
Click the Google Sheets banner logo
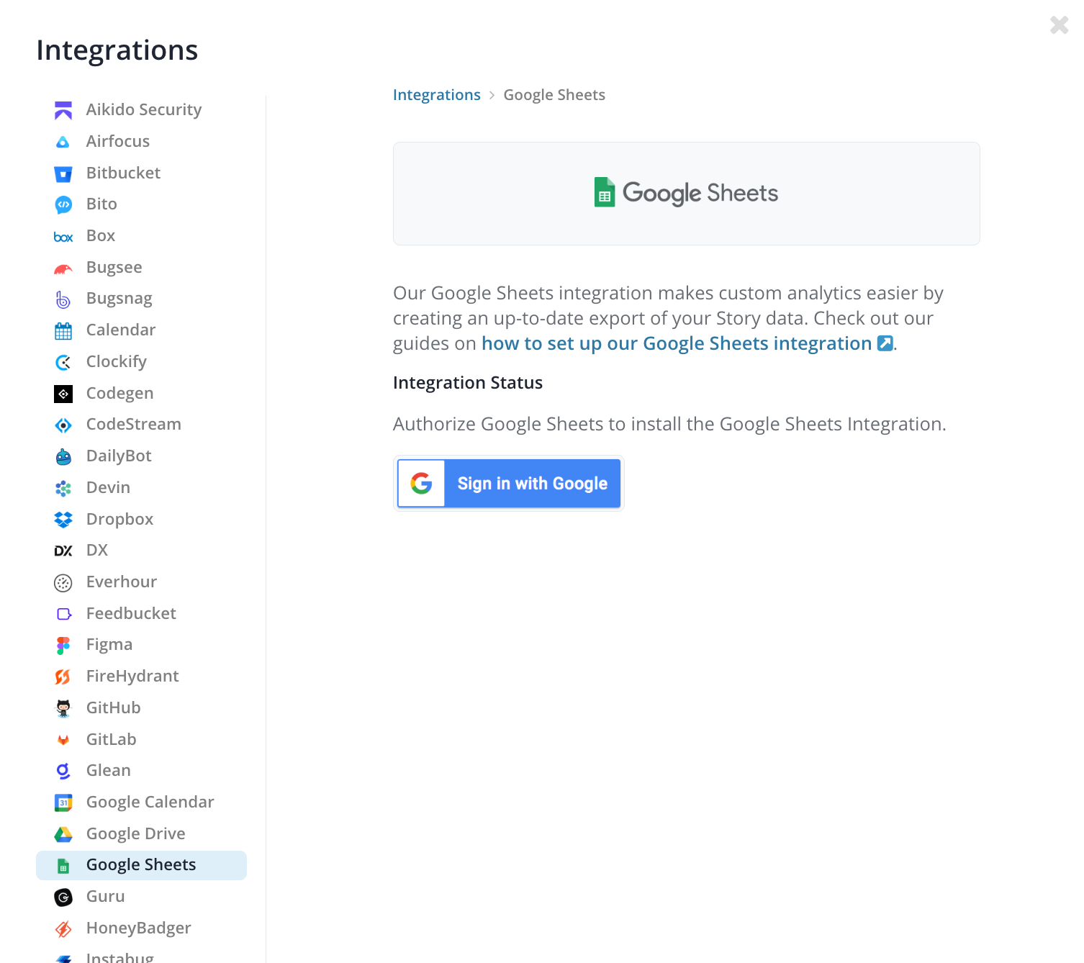click(687, 193)
